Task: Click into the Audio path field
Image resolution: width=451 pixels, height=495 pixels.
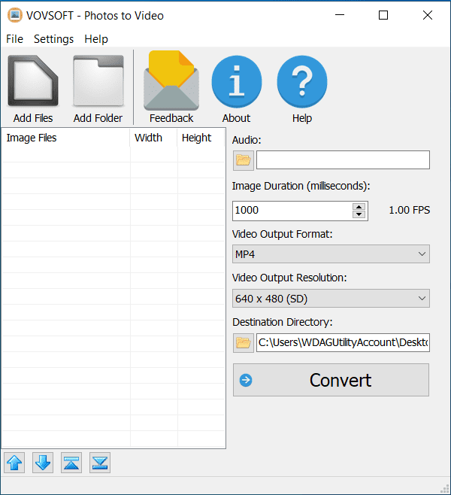Action: 343,159
